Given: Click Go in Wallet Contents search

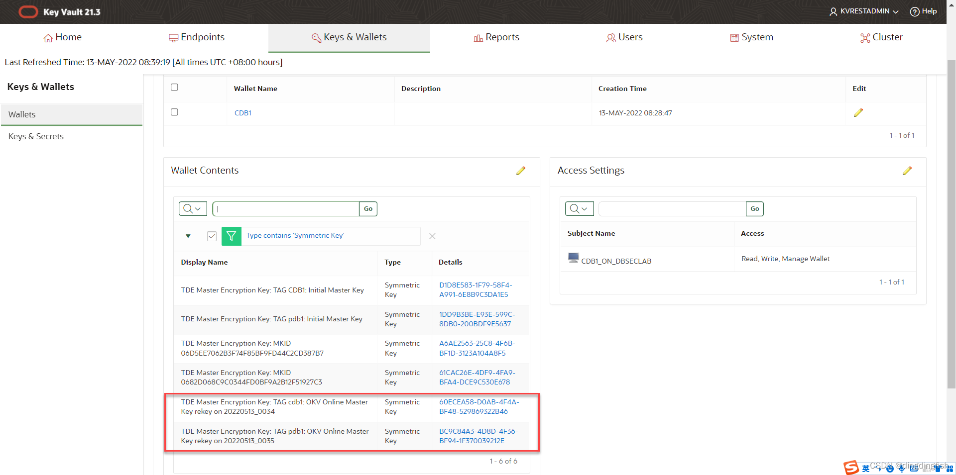Looking at the screenshot, I should click(x=368, y=209).
